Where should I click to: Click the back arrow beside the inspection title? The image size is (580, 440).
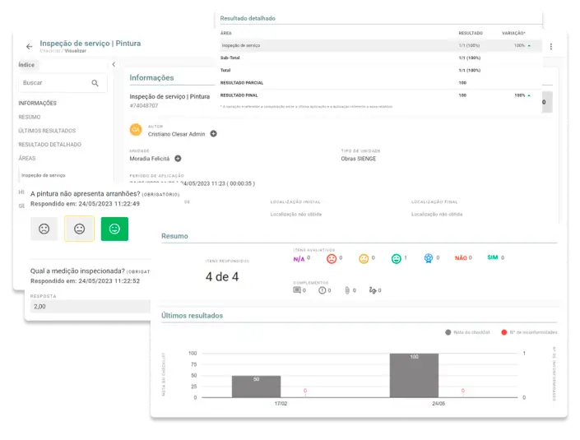pos(30,47)
